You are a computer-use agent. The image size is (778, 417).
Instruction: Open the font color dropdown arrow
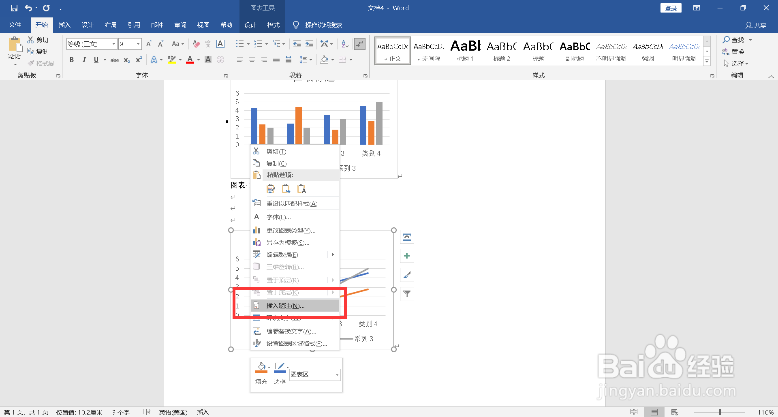coord(199,60)
